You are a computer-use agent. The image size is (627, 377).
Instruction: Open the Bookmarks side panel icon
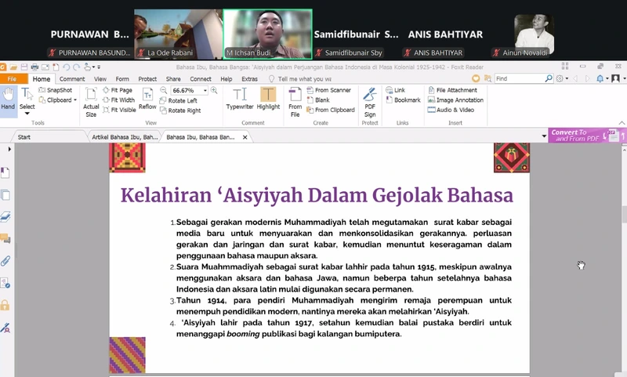[5, 172]
